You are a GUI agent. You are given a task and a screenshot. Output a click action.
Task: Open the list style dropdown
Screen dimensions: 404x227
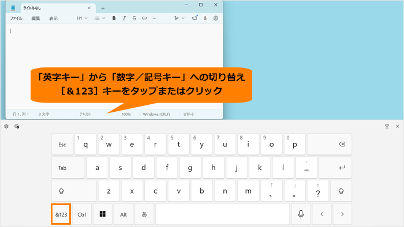[100, 18]
